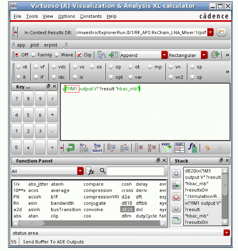Click the gear with green arrow icon
The image size is (238, 251).
215,55
